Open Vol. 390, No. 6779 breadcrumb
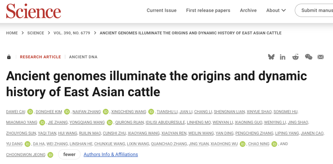This screenshot has height=164, width=333. (72, 33)
